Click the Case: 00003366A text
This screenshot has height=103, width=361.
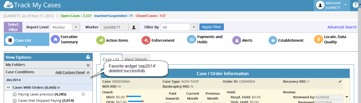coord(116,82)
